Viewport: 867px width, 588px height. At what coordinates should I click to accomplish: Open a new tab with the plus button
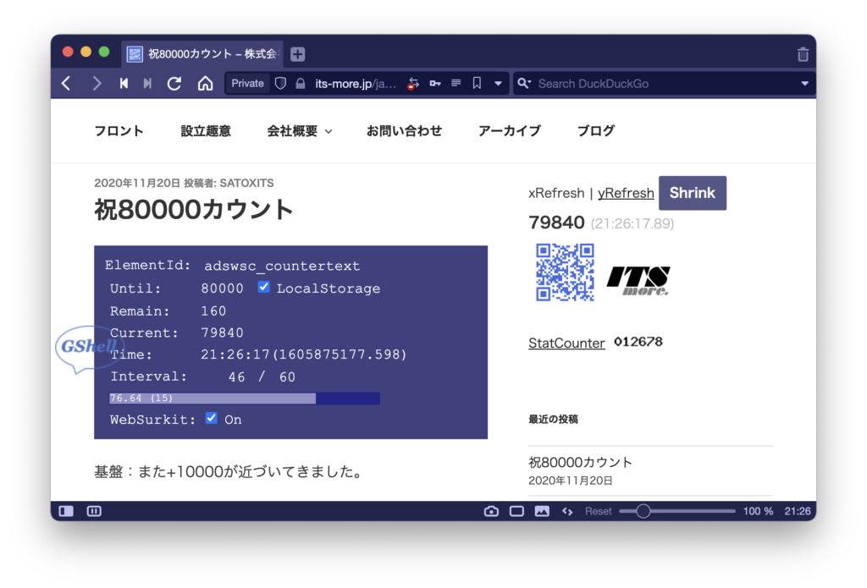[297, 54]
